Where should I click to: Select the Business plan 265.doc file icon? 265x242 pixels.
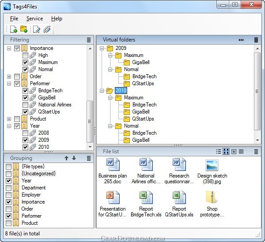[x=113, y=164]
